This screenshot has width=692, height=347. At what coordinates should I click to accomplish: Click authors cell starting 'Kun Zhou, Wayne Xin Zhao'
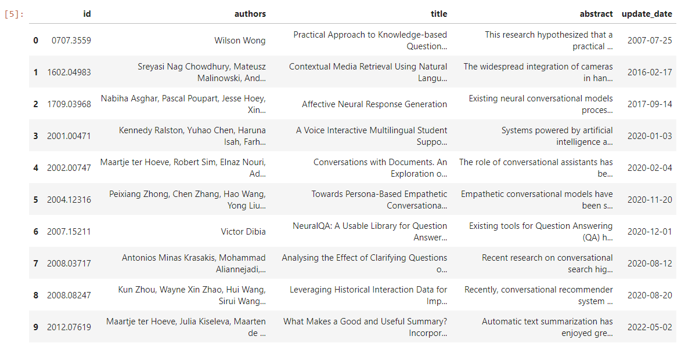[192, 295]
